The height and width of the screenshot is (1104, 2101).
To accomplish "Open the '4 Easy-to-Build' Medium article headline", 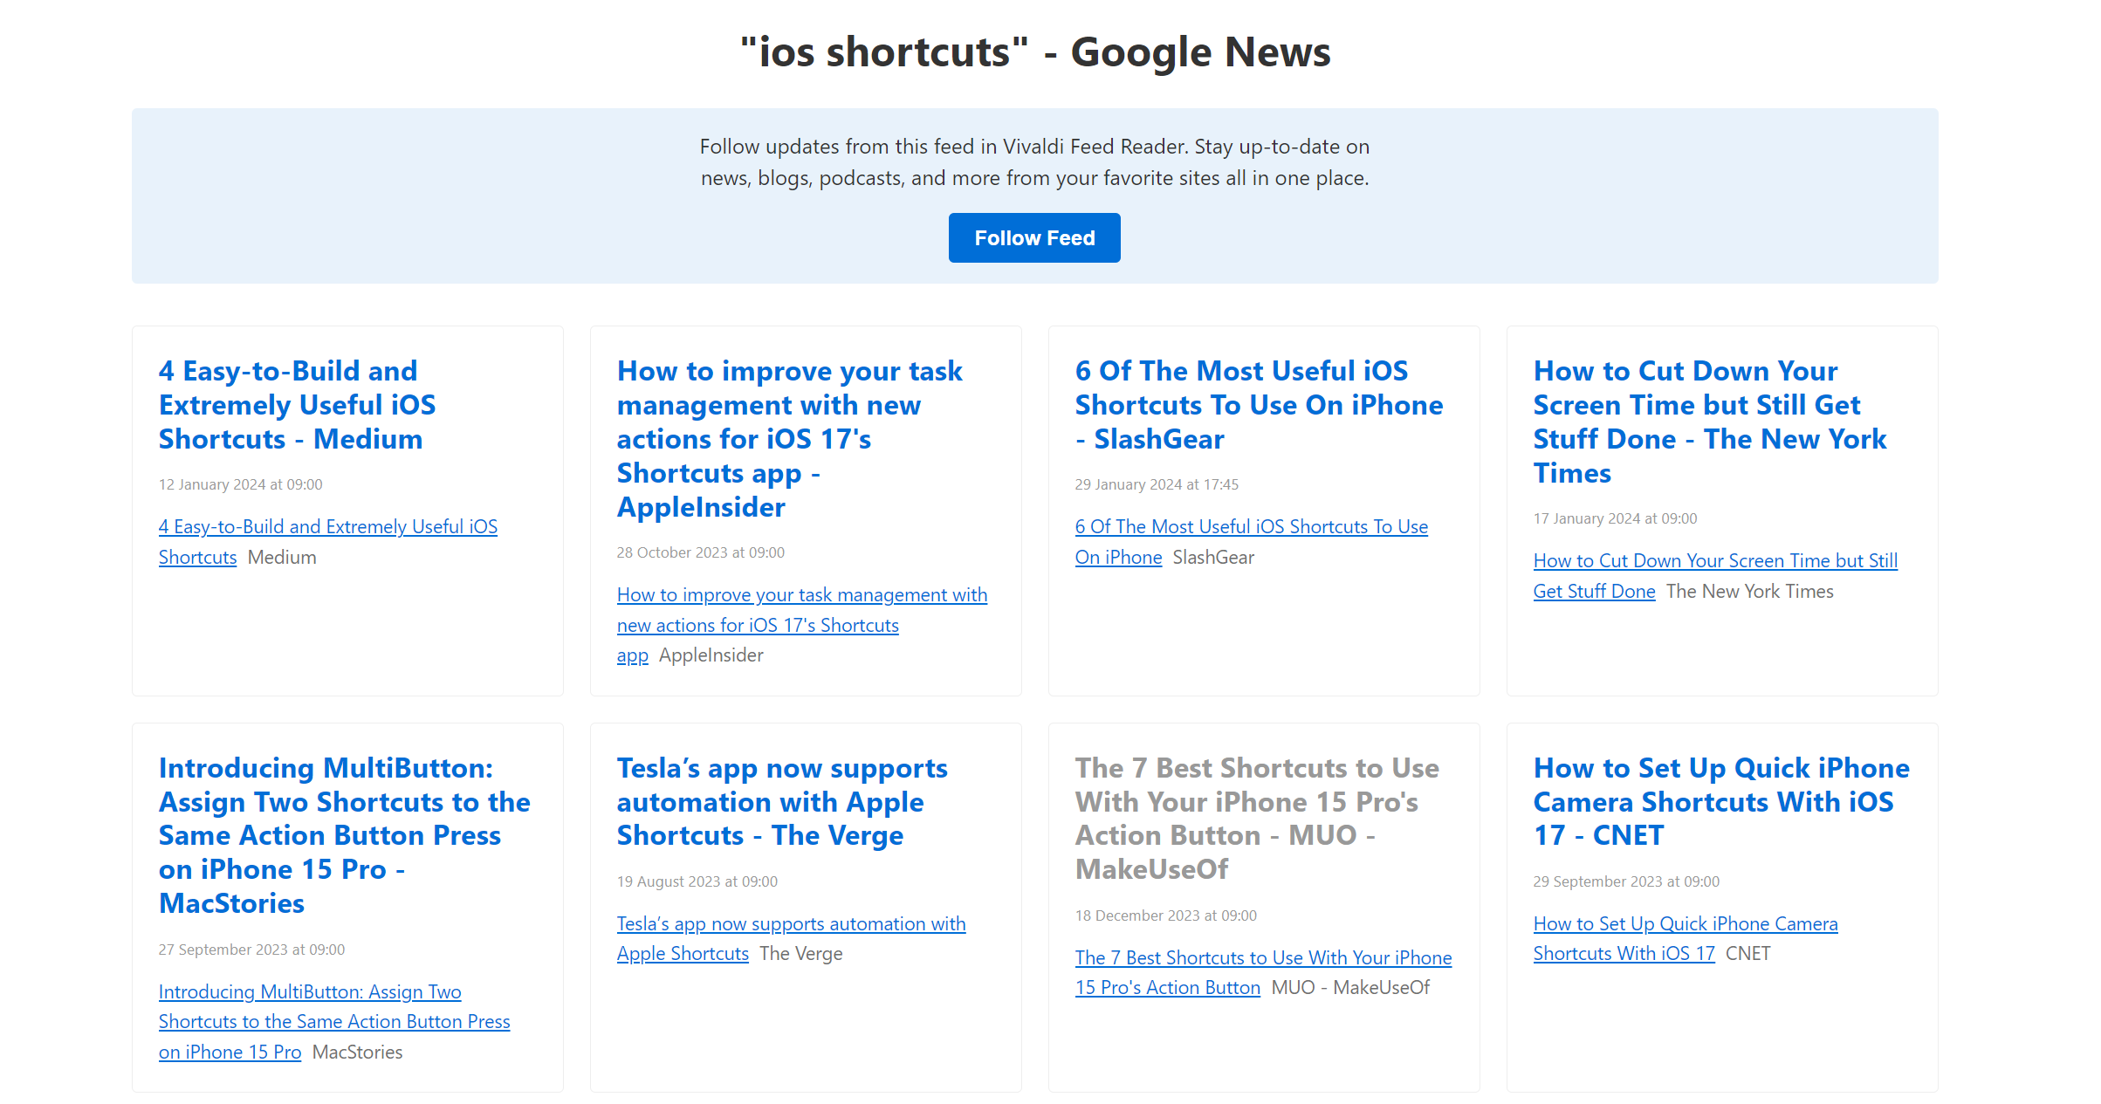I will point(297,404).
